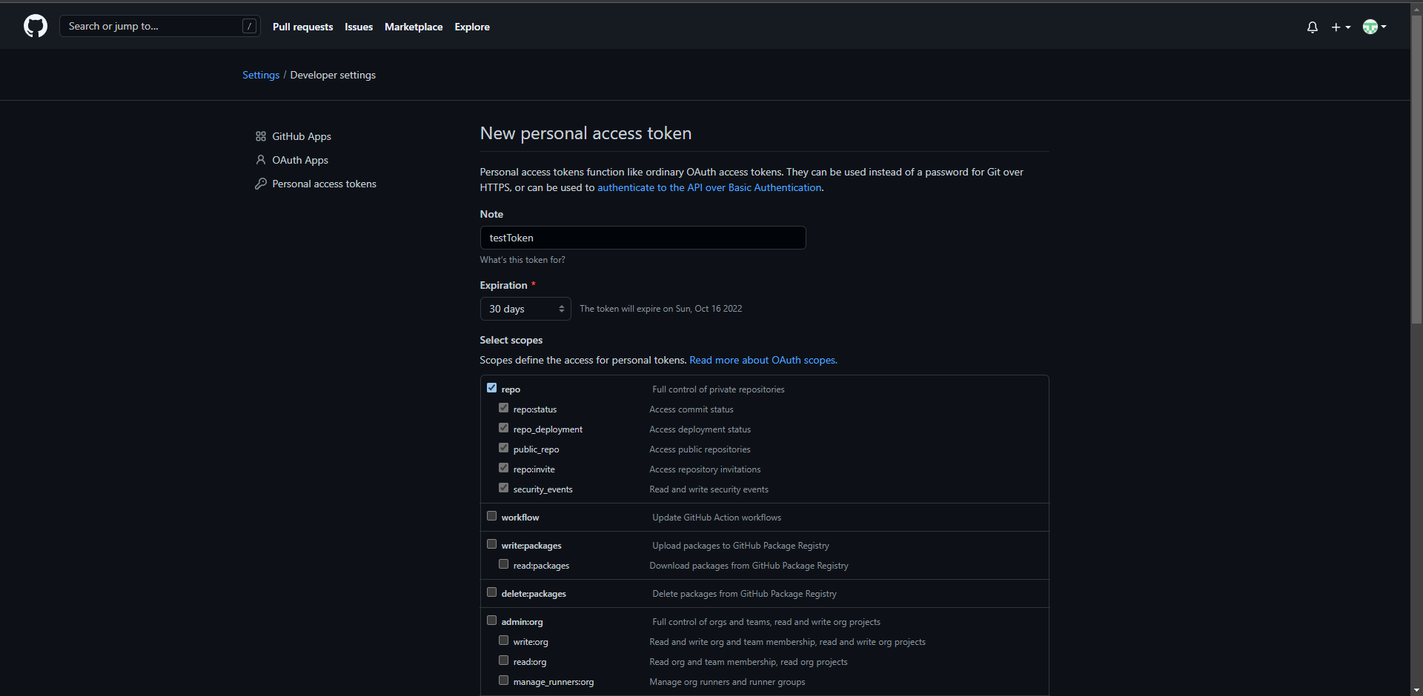
Task: Toggle the repo_deployment checkbox
Action: point(503,428)
